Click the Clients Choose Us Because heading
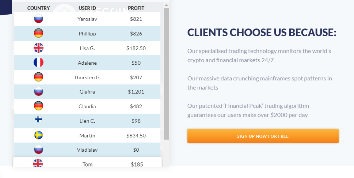Viewport: 354px width, 178px height. [262, 33]
